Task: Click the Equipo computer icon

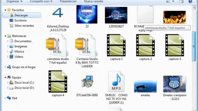Action: coord(9,77)
